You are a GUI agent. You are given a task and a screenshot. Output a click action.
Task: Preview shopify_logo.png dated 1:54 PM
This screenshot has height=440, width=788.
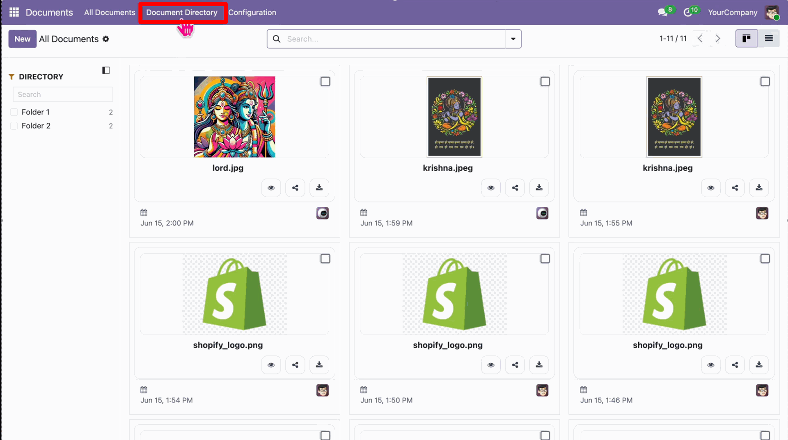click(x=271, y=365)
